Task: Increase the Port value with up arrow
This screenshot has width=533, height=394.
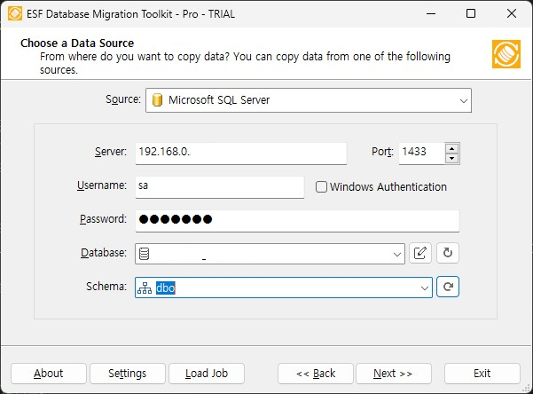Action: click(x=451, y=149)
